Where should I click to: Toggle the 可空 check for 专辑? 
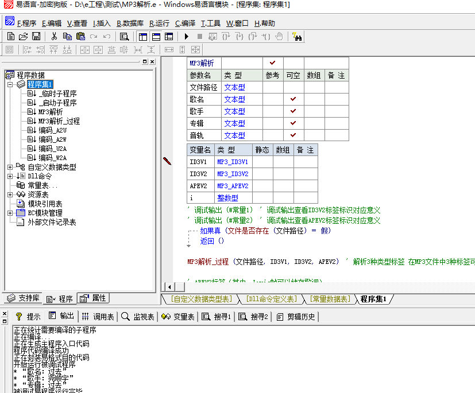tap(294, 123)
